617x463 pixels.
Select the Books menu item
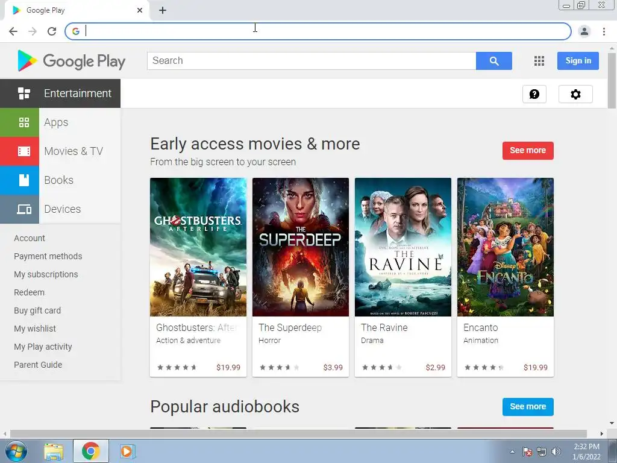58,180
